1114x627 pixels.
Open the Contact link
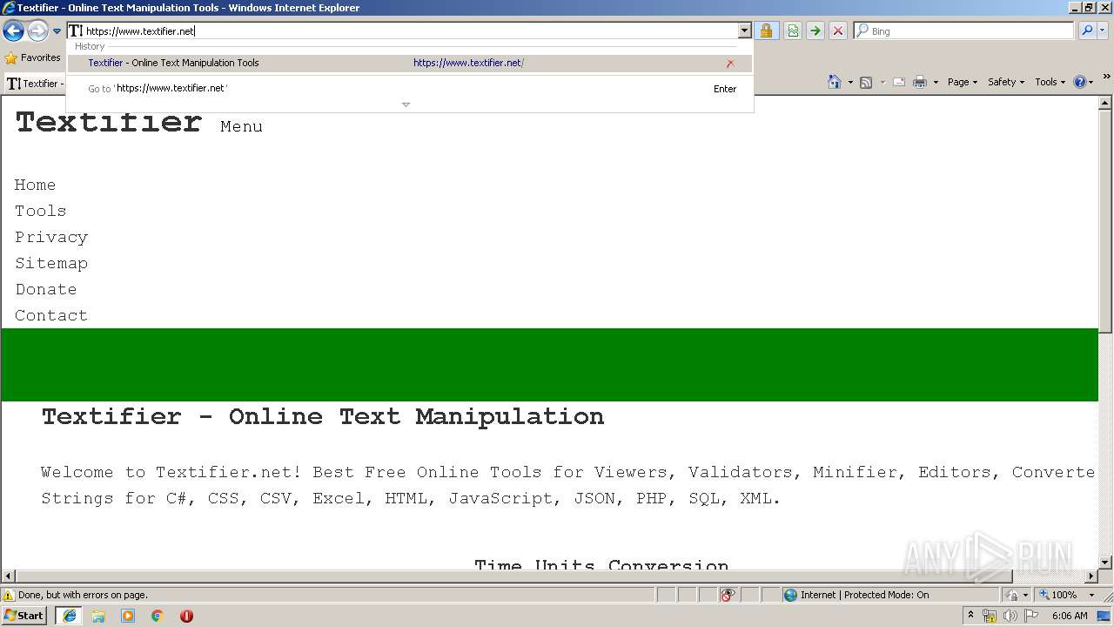[x=51, y=315]
